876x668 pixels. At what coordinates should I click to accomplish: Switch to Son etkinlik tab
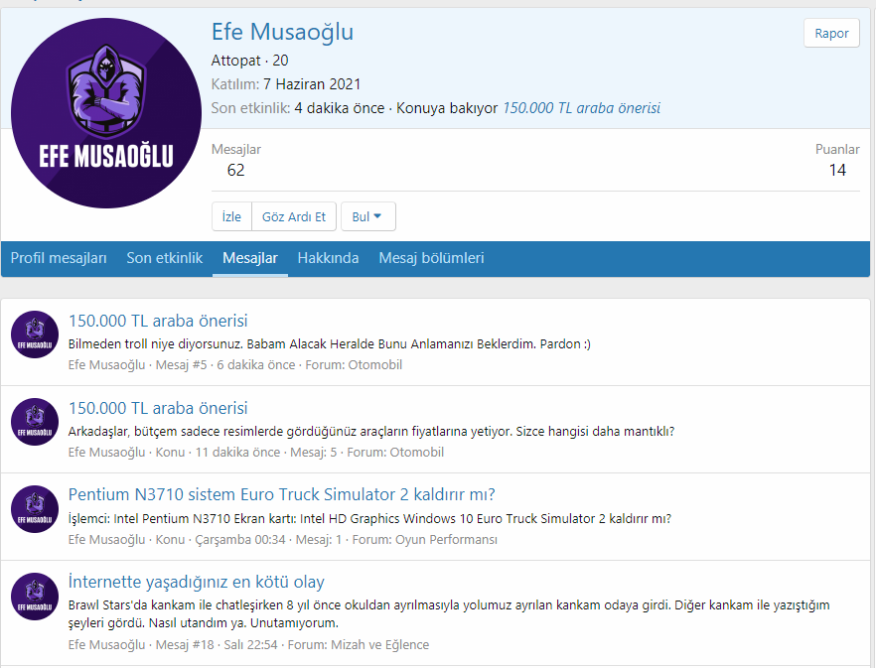coord(164,258)
